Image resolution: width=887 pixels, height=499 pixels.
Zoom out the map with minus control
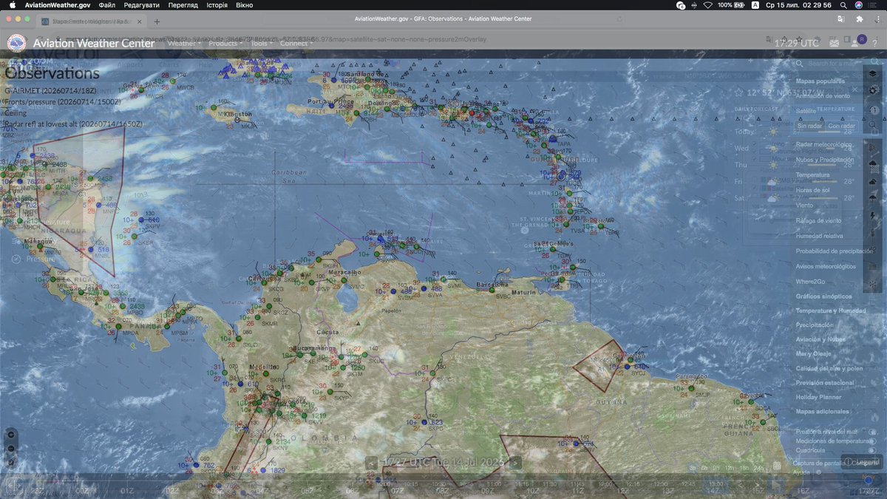10,448
